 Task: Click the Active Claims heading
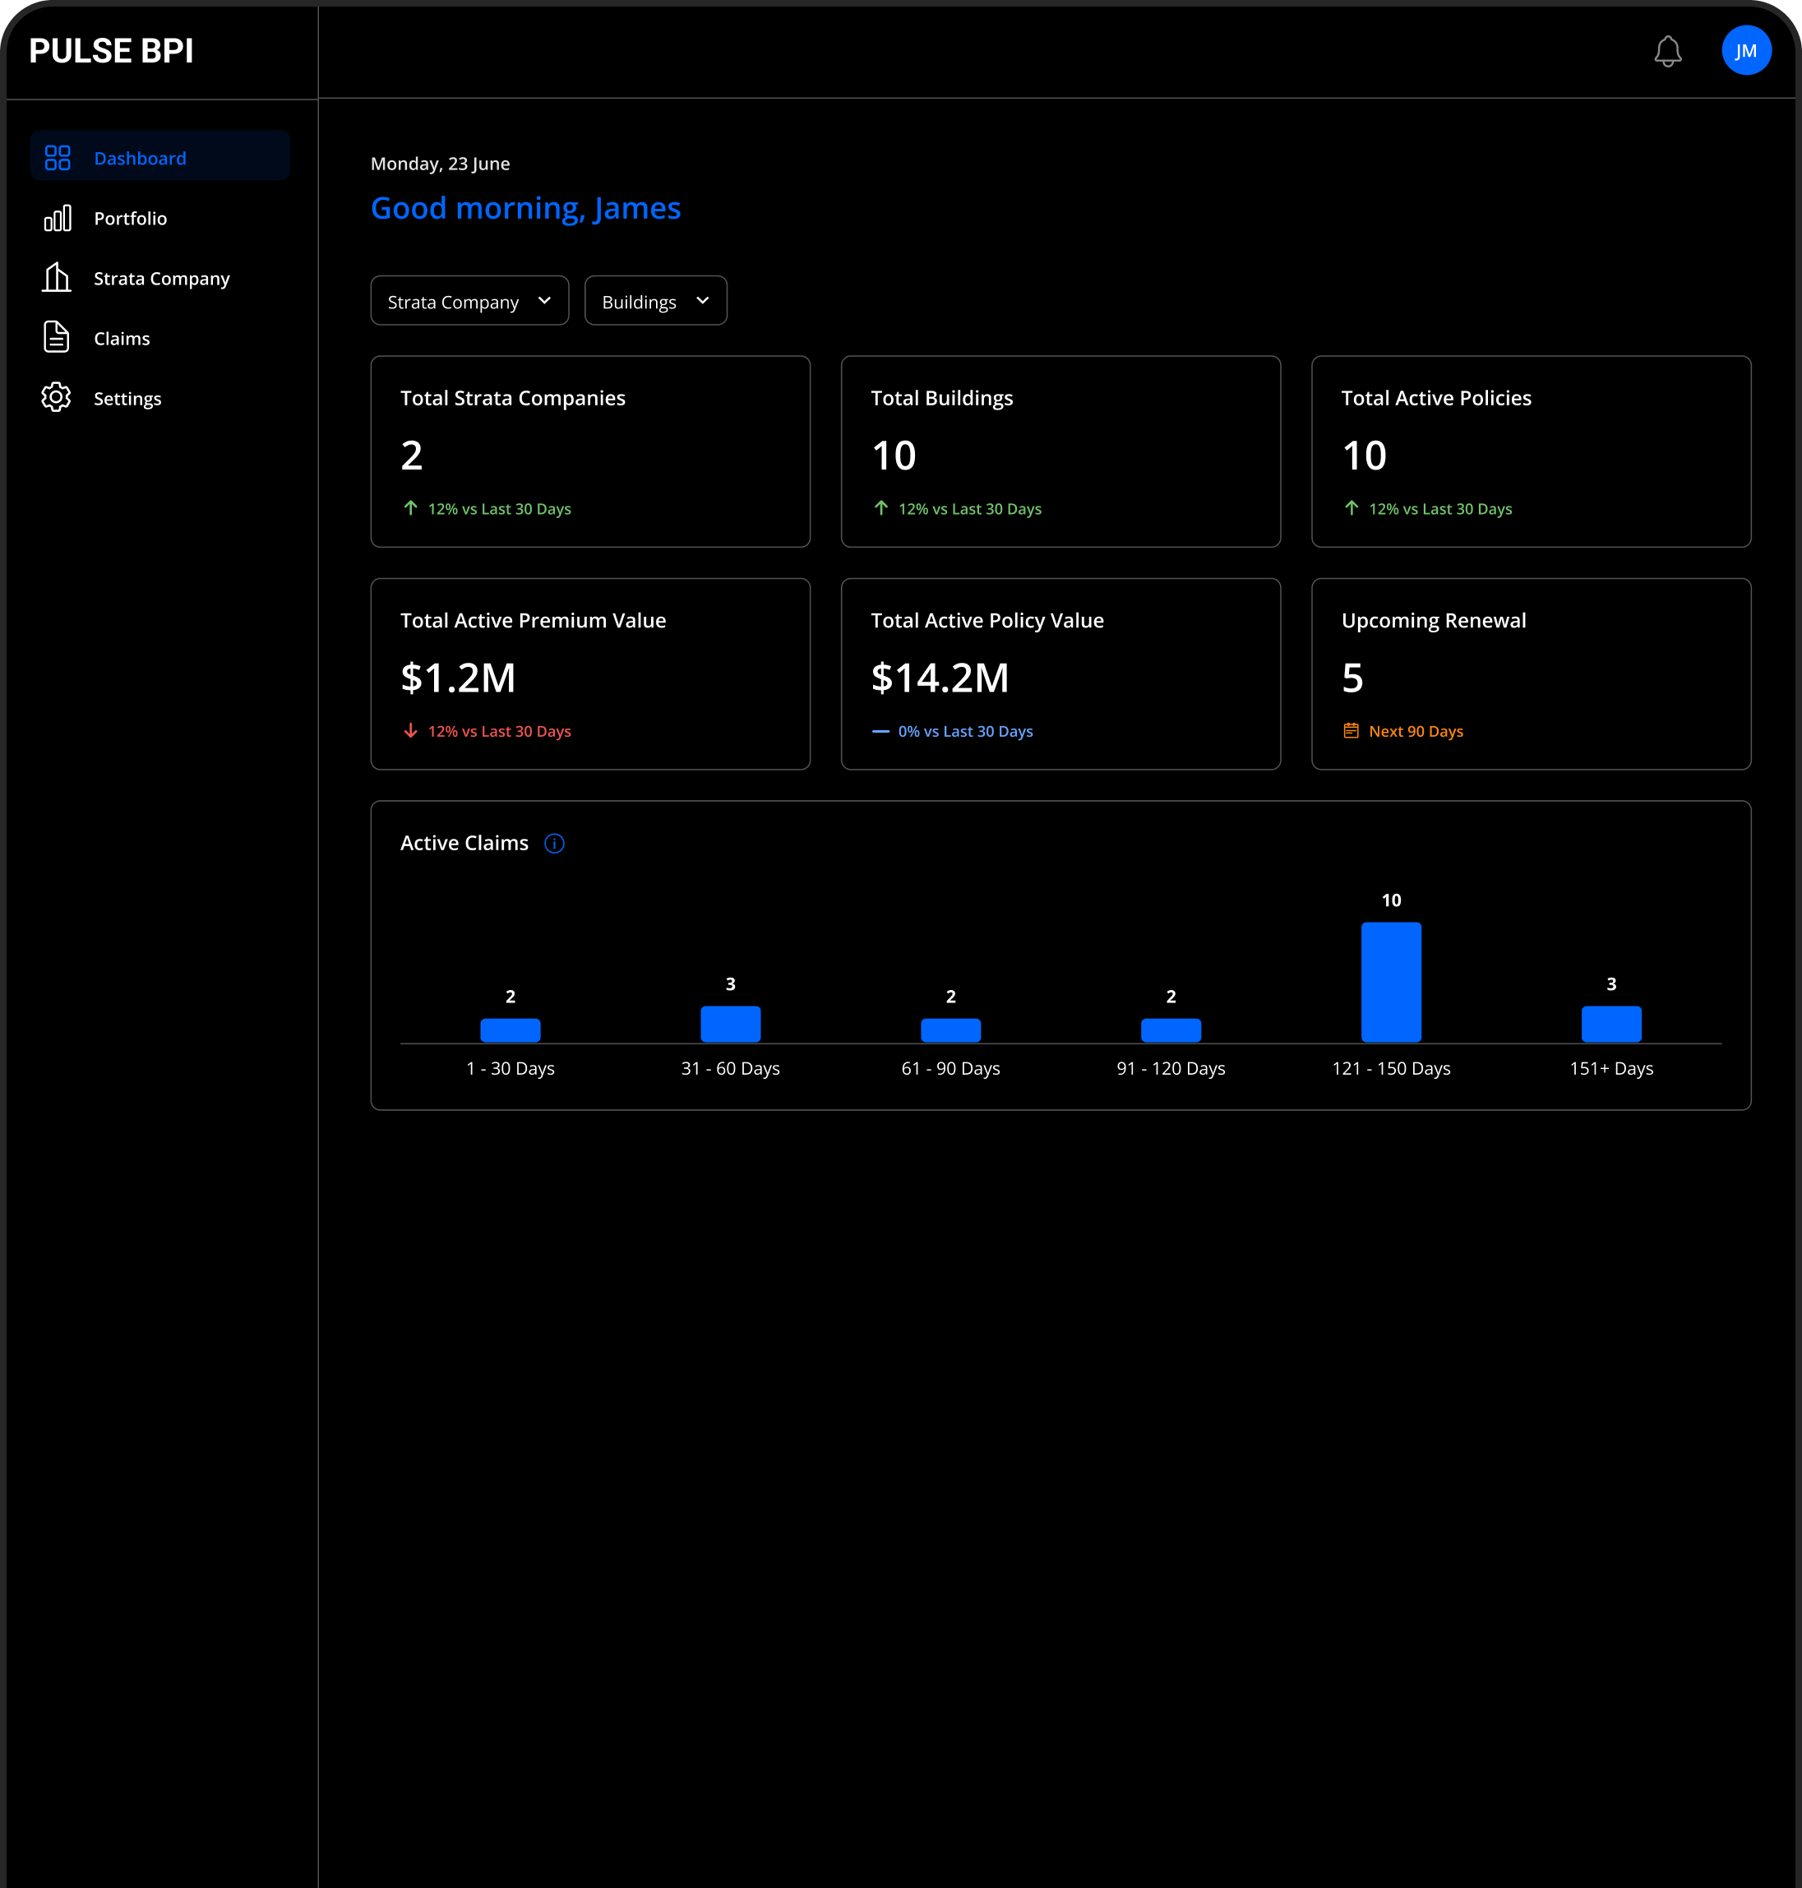coord(464,843)
